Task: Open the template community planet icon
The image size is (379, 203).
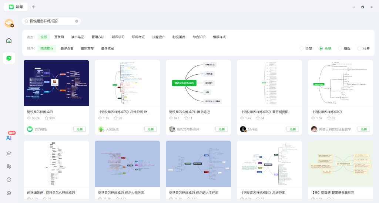Action: [x=9, y=58]
